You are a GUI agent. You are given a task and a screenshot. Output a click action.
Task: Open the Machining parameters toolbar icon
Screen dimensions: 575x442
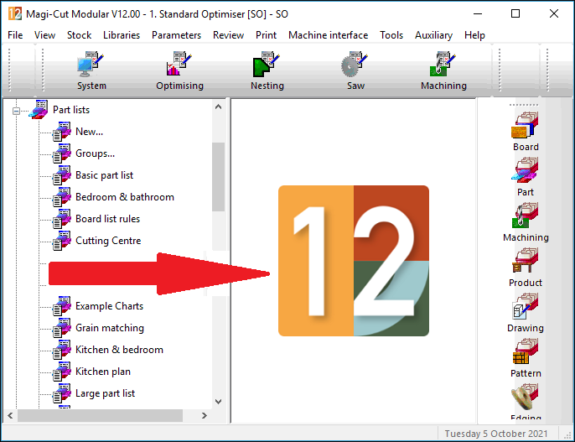(443, 65)
